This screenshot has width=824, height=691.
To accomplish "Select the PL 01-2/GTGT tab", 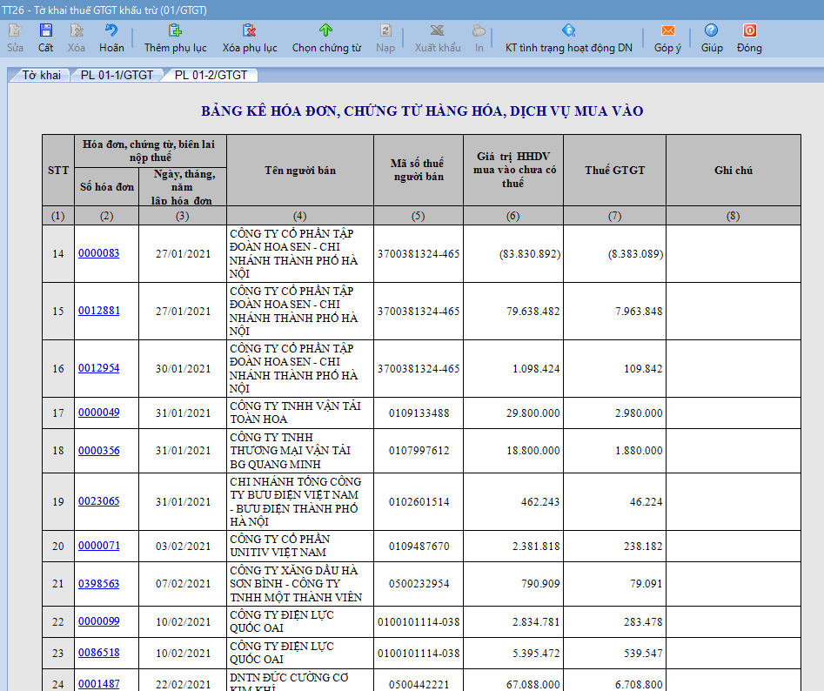I will [211, 75].
